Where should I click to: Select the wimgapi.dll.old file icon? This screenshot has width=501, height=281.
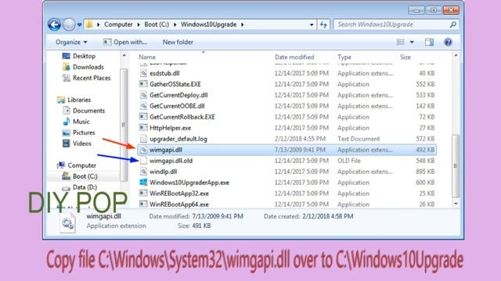[x=144, y=161]
